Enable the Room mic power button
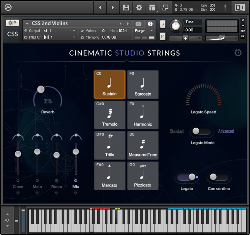 tap(57, 180)
